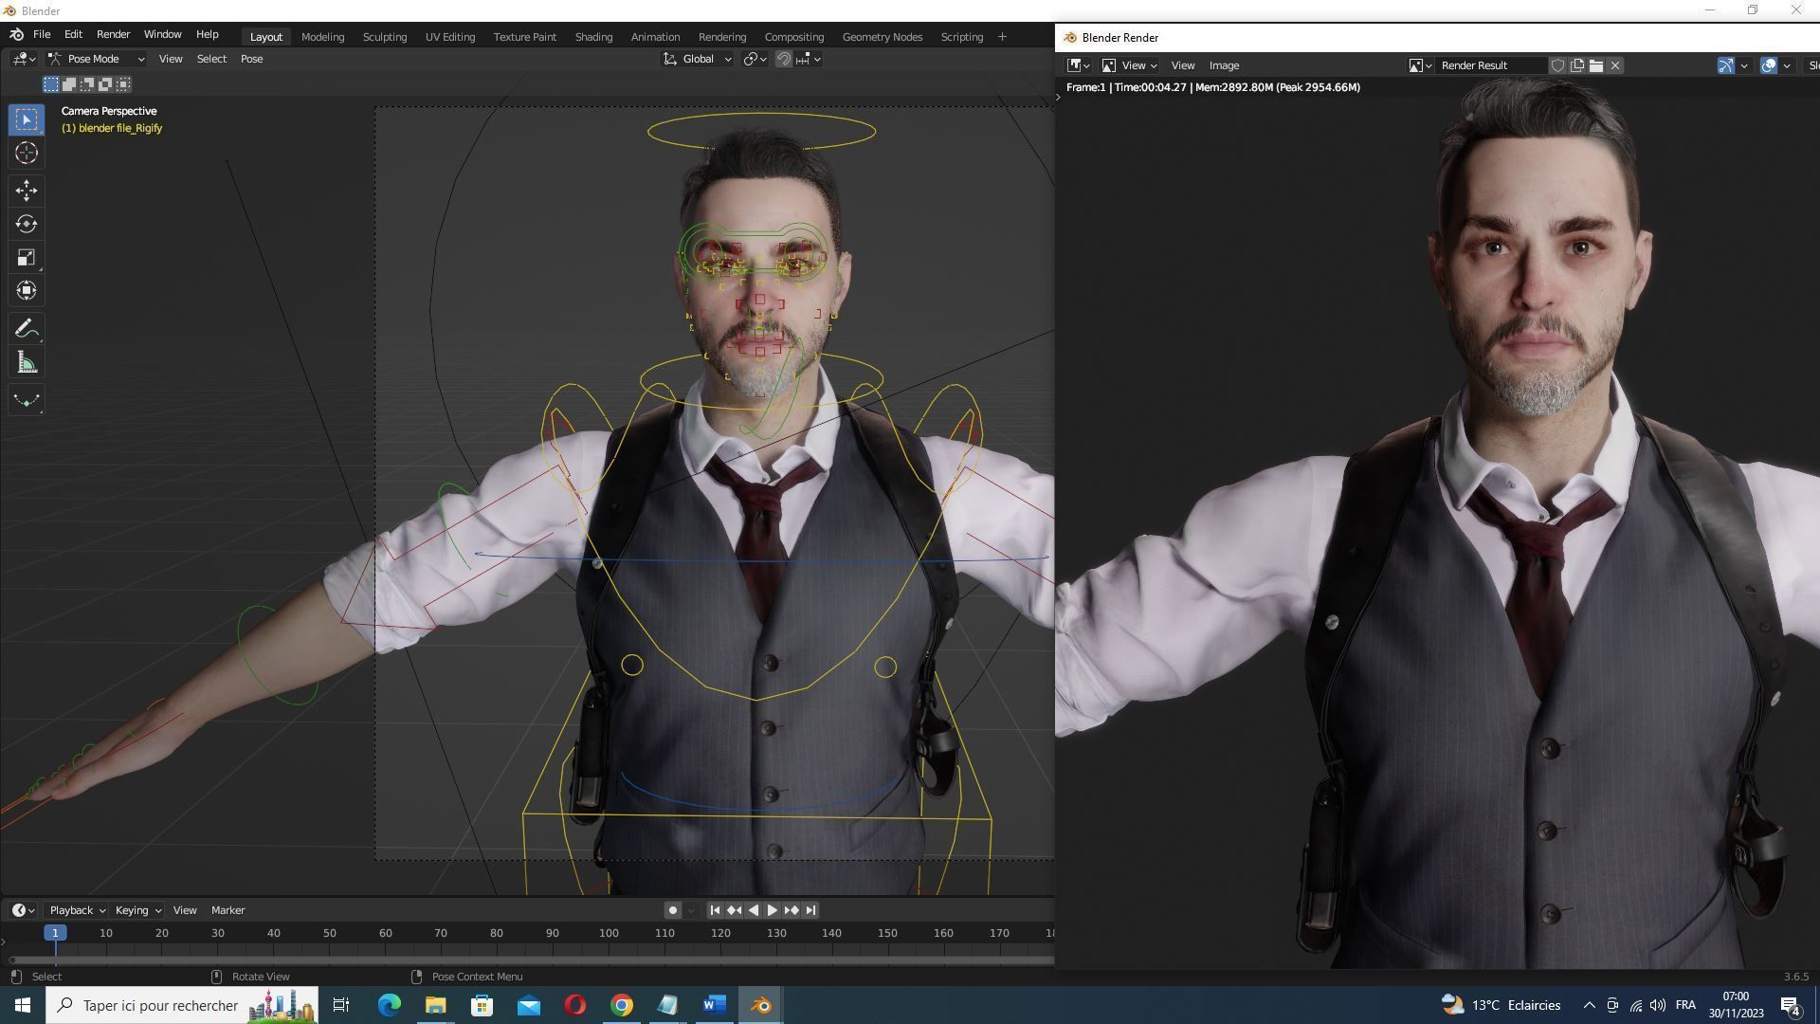The height and width of the screenshot is (1024, 1820).
Task: Select the Select Box tool
Action: pyautogui.click(x=27, y=119)
